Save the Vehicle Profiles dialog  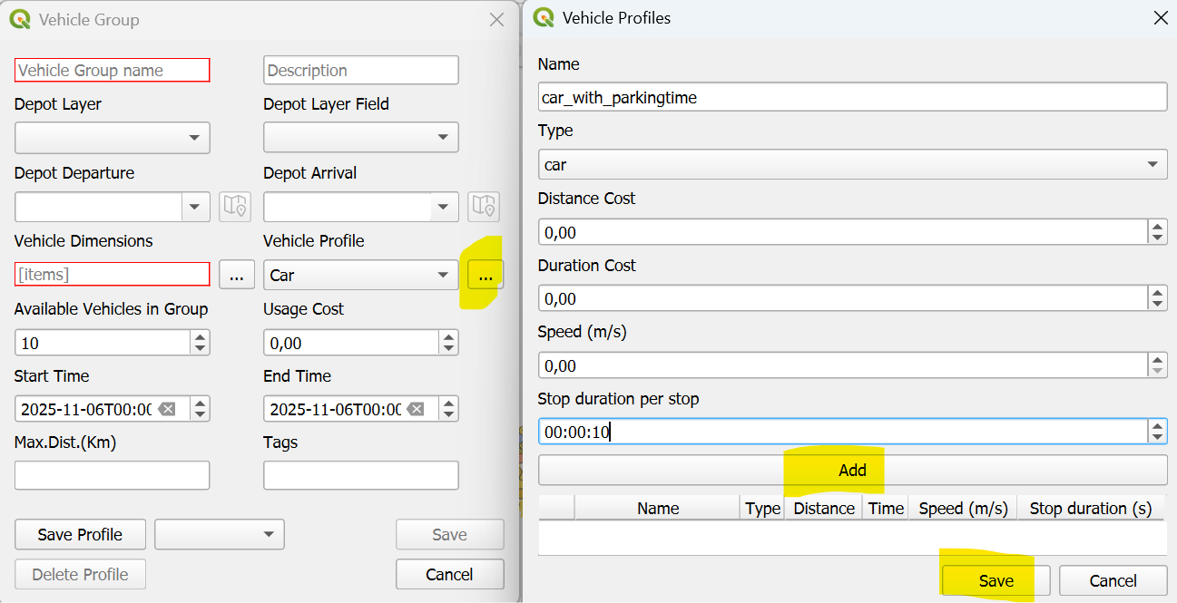click(x=996, y=581)
